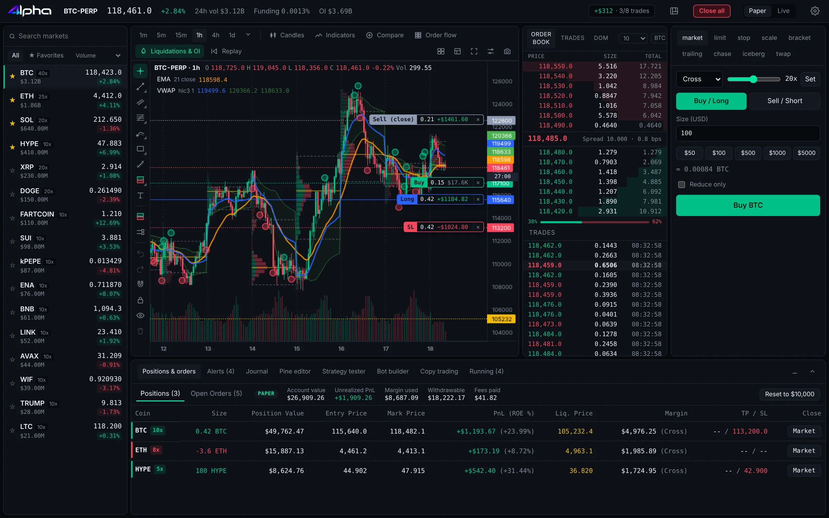Delete drawings with the trash icon
Viewport: 829px width, 518px height.
140,332
